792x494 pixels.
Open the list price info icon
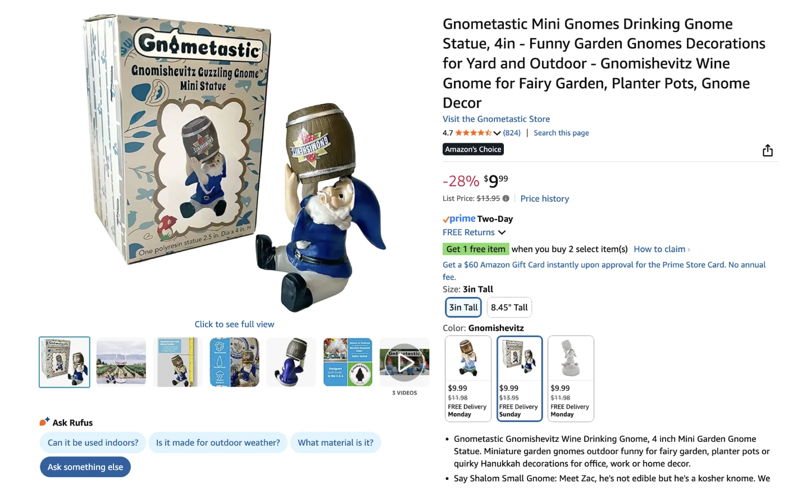point(506,198)
